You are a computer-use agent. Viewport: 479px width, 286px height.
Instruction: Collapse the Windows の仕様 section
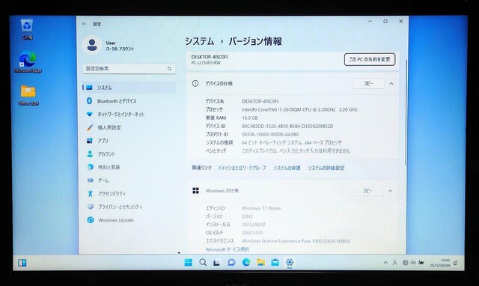pos(391,191)
